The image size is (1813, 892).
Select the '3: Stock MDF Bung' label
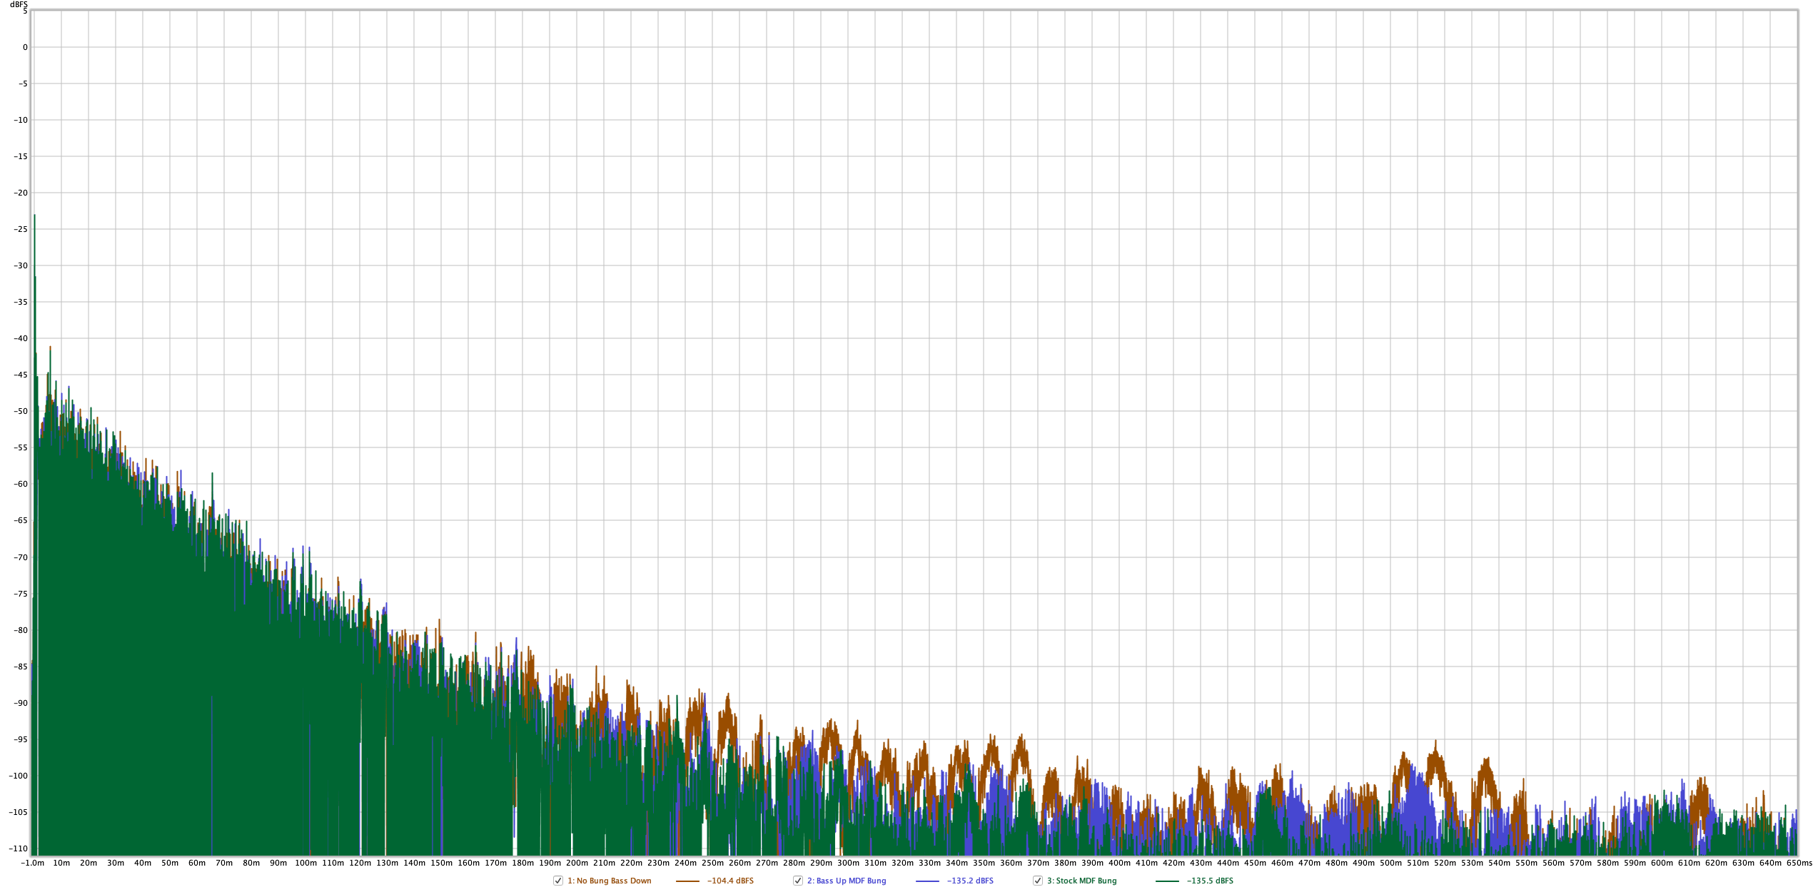tap(1081, 881)
